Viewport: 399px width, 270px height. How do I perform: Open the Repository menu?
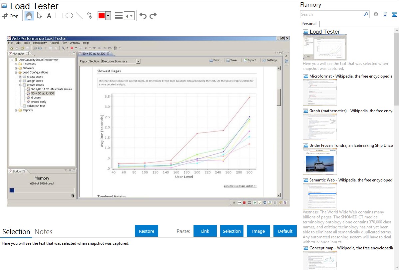click(x=40, y=43)
